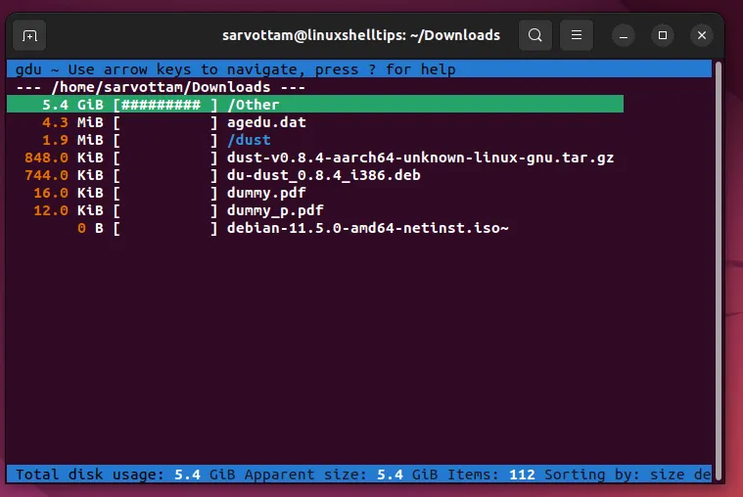Minimize the terminal window
The width and height of the screenshot is (743, 497).
624,35
